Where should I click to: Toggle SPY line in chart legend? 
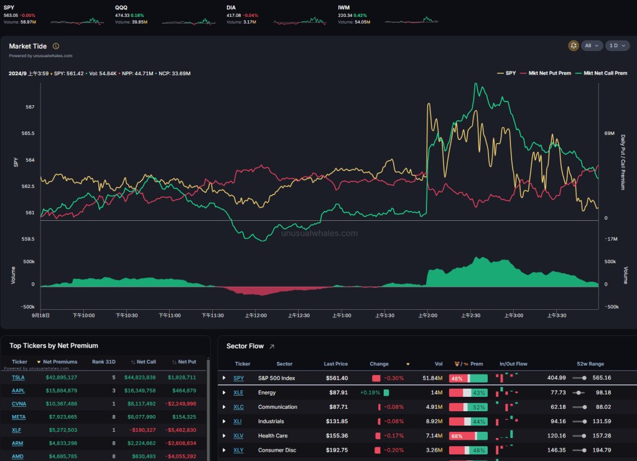[x=506, y=73]
